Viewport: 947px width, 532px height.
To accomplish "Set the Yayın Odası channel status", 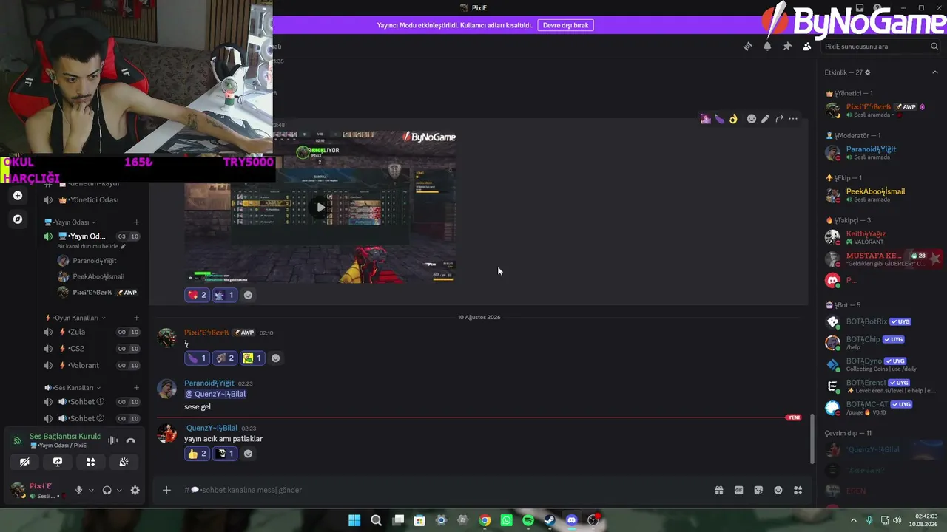I will pos(92,246).
